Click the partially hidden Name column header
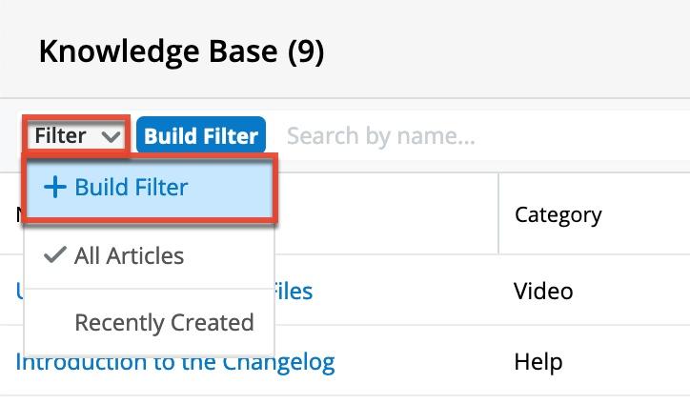This screenshot has height=404, width=690. tap(19, 215)
